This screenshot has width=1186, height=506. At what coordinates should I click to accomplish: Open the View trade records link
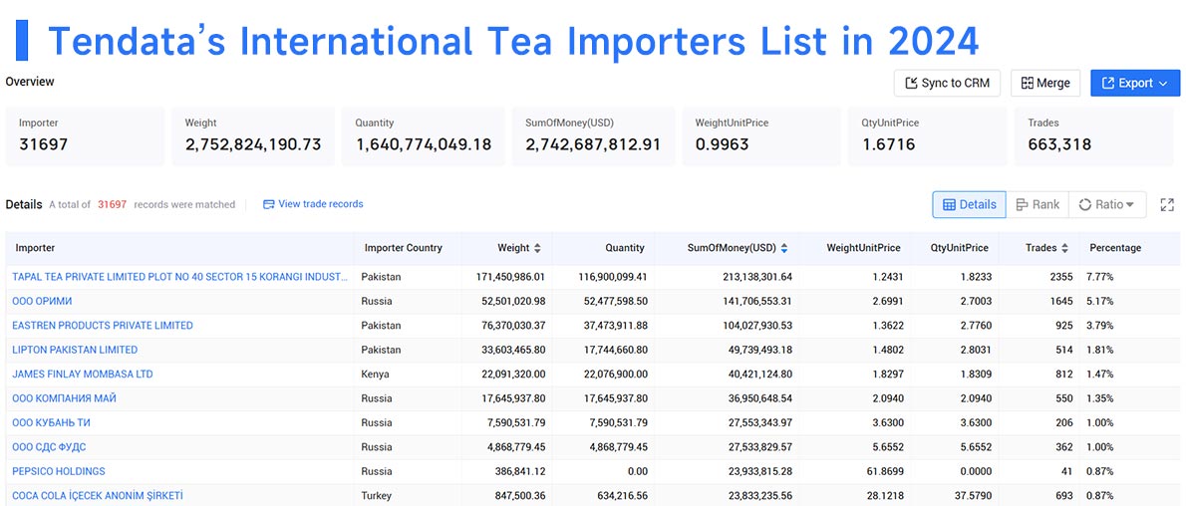(x=313, y=204)
